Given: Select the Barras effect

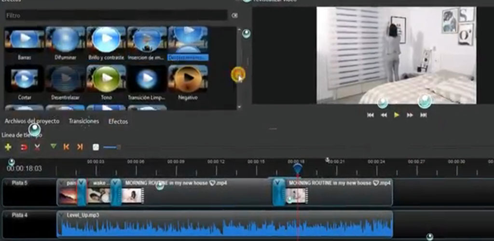Looking at the screenshot, I should pos(24,43).
